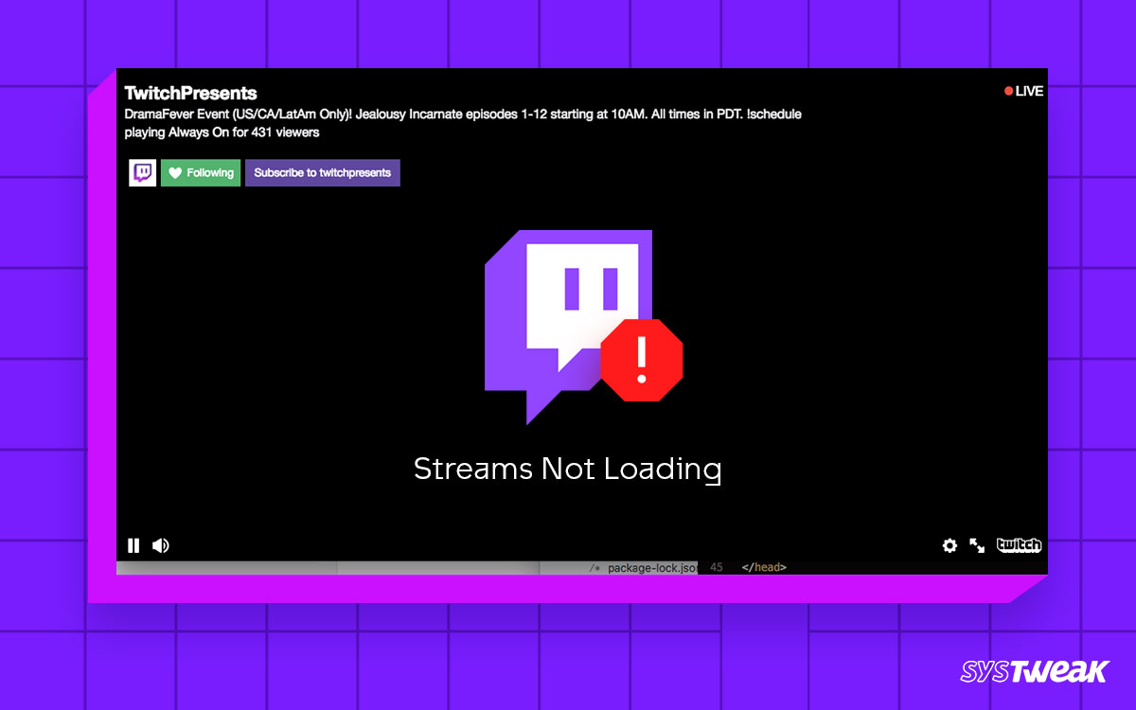1136x710 pixels.
Task: Mute the stream audio
Action: [x=160, y=545]
